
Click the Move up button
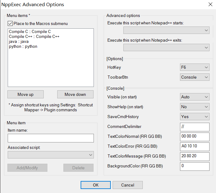tap(26, 94)
